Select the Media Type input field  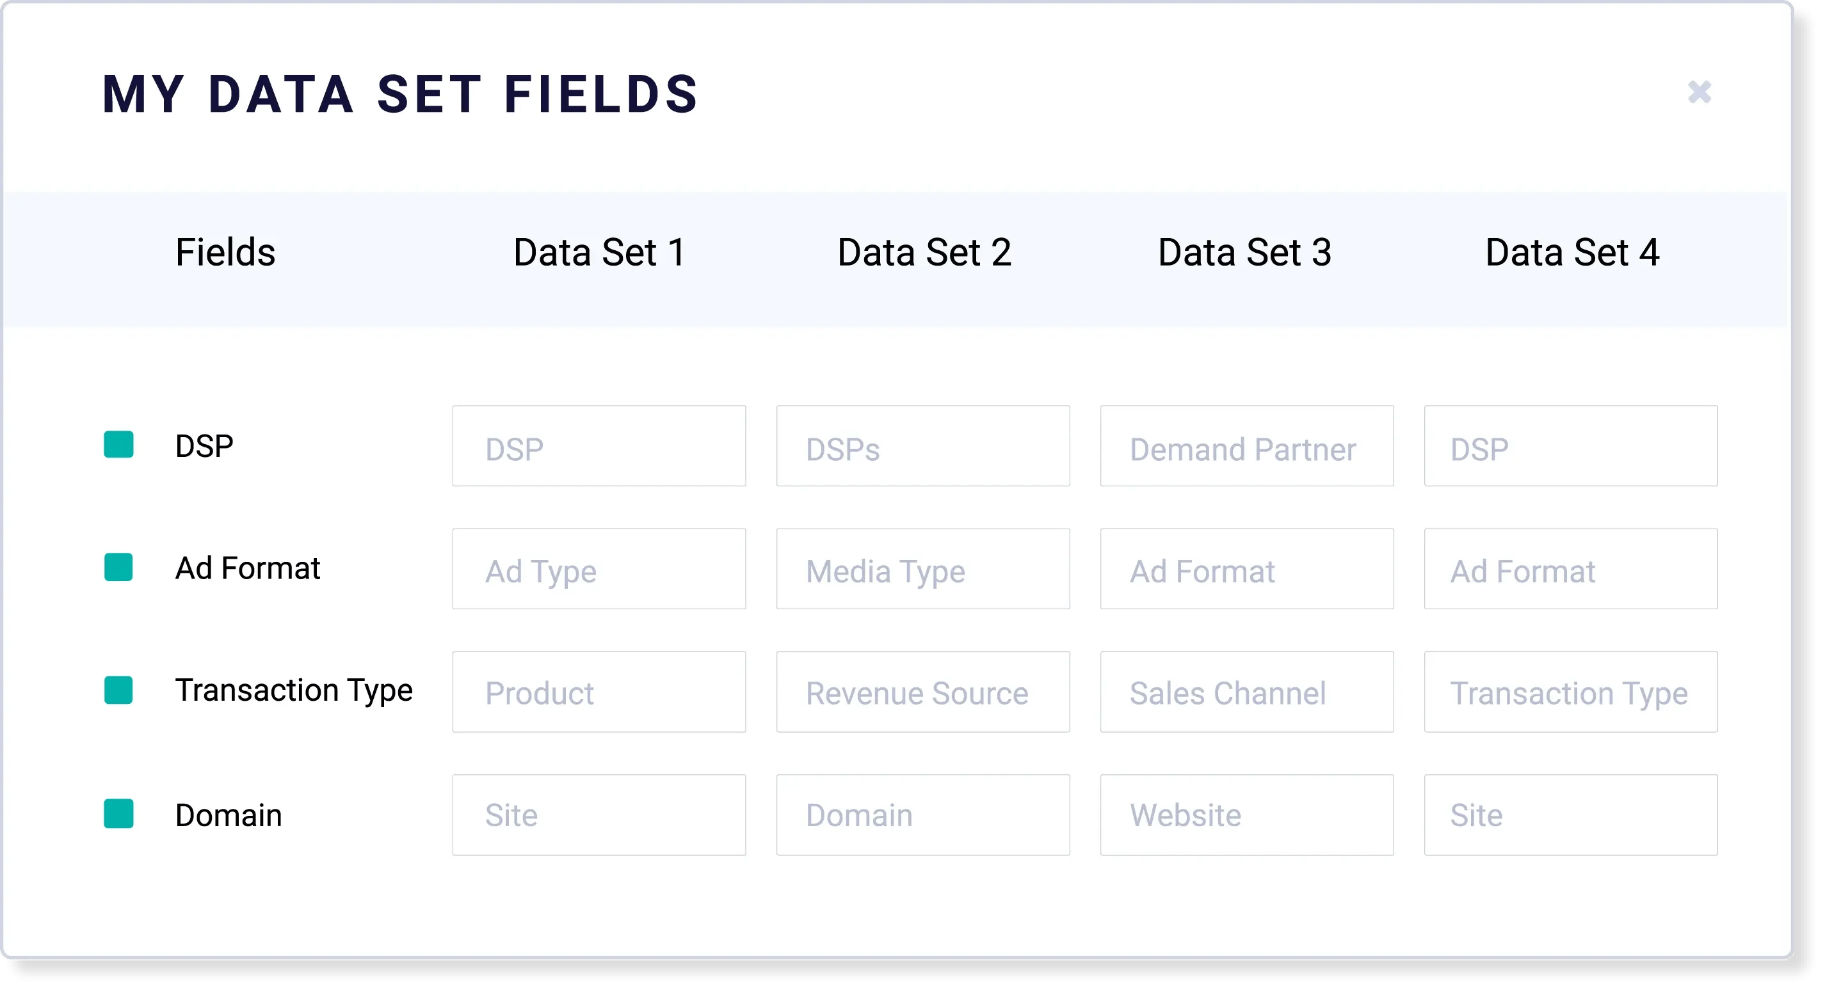coord(922,569)
